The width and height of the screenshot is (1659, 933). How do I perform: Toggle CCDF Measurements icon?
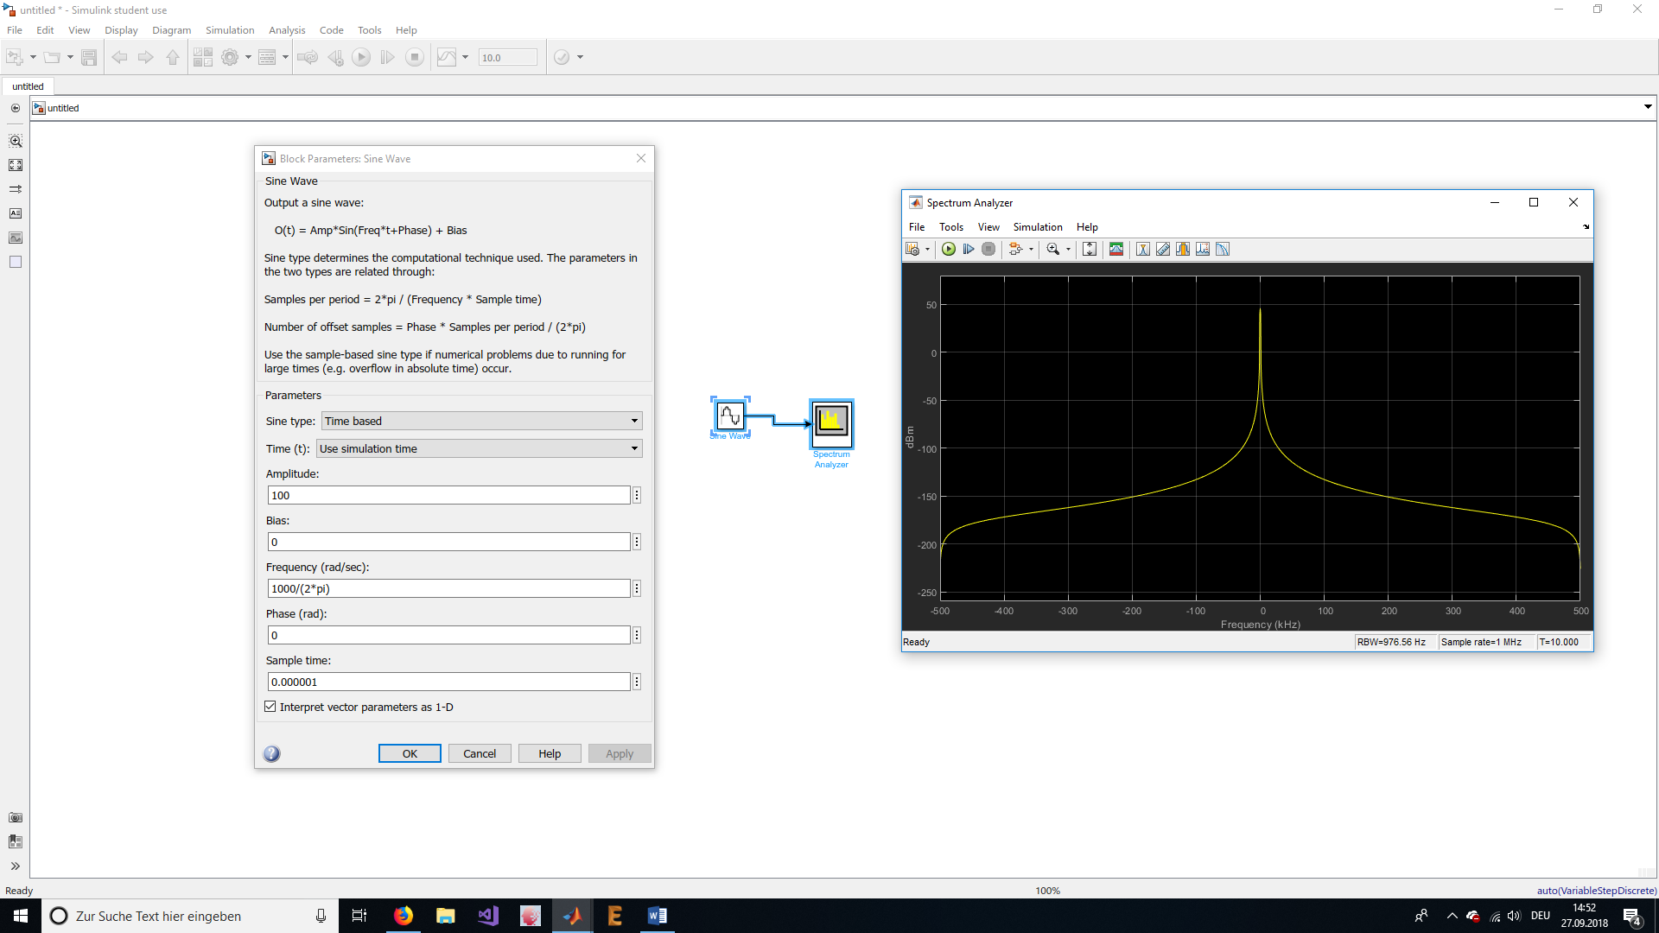(x=1223, y=250)
